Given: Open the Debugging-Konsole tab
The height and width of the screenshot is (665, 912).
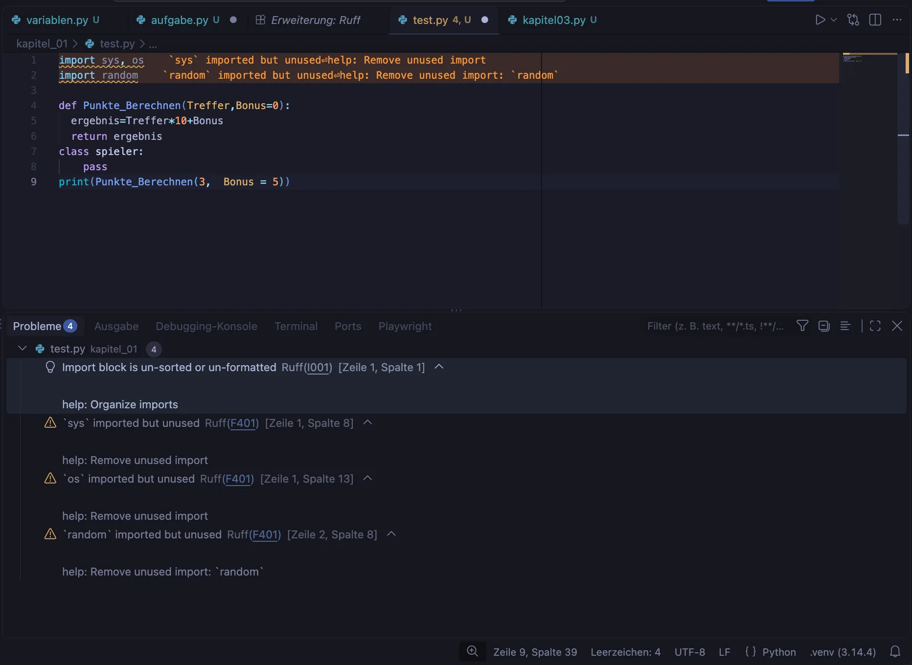Looking at the screenshot, I should pyautogui.click(x=206, y=326).
